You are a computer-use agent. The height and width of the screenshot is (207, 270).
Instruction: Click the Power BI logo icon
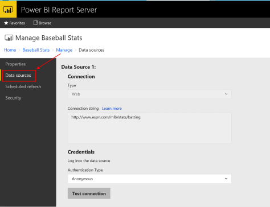pyautogui.click(x=8, y=9)
